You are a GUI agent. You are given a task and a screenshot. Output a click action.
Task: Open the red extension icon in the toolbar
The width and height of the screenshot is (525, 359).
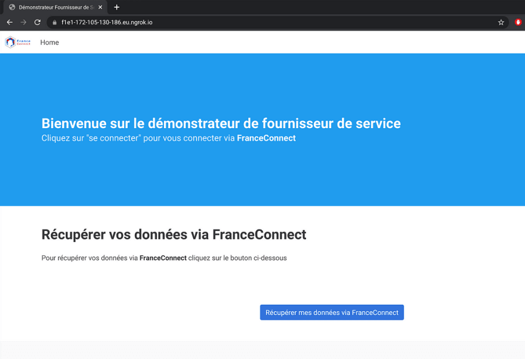[x=518, y=23]
